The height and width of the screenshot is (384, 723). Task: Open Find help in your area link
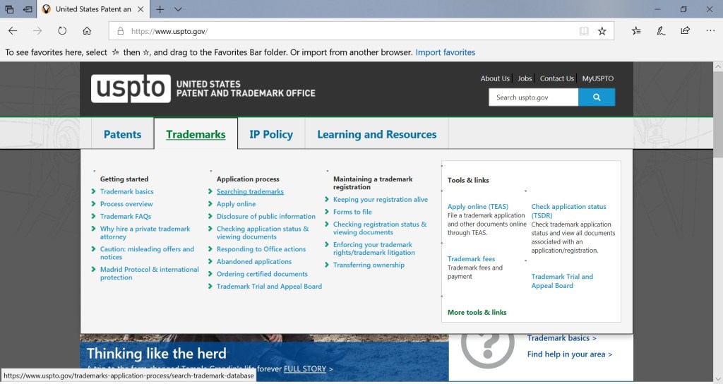pyautogui.click(x=570, y=354)
